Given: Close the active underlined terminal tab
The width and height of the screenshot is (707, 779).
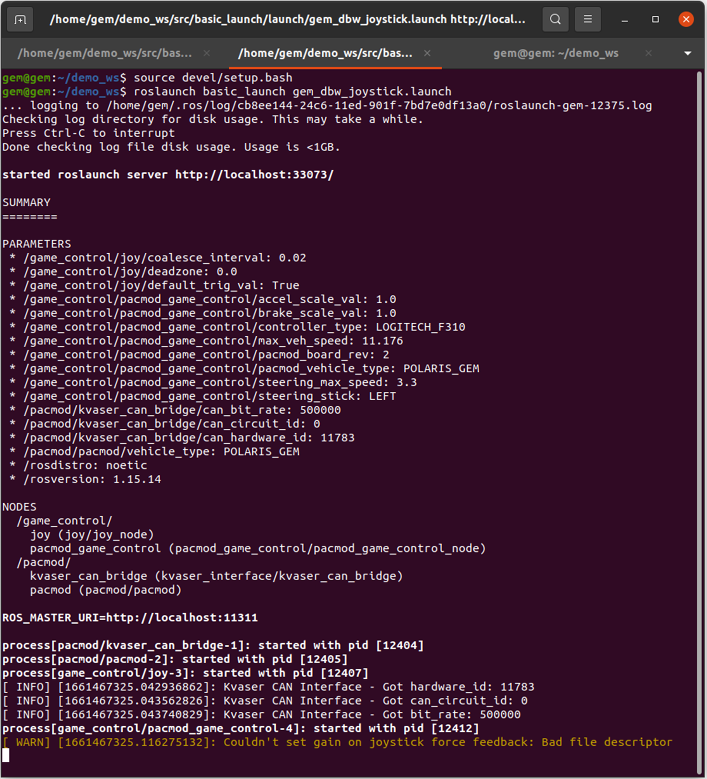Looking at the screenshot, I should 427,53.
